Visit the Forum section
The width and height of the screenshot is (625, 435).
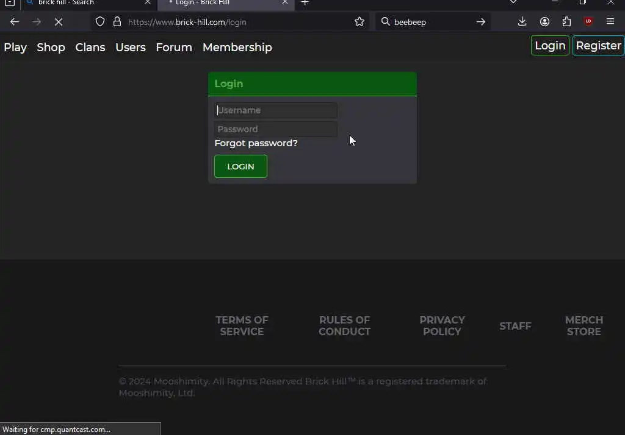click(x=174, y=48)
